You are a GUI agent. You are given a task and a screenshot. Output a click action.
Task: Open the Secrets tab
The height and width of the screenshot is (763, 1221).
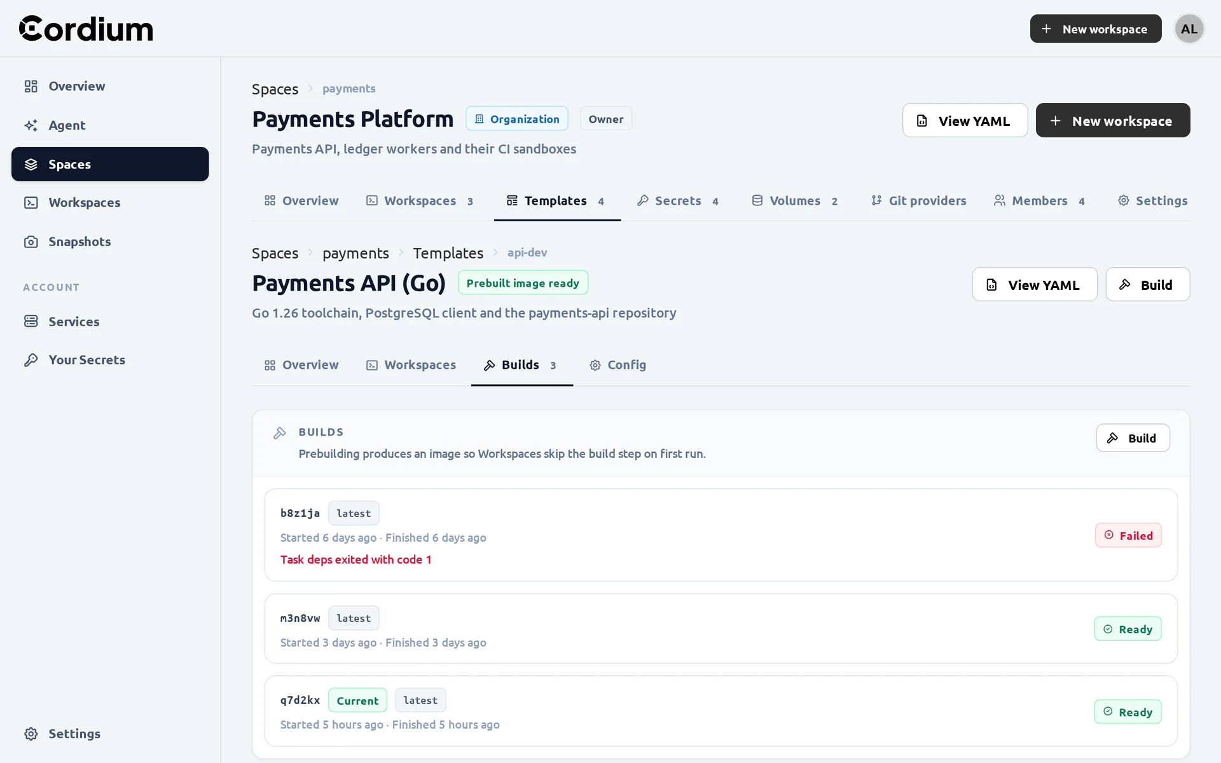pos(678,201)
